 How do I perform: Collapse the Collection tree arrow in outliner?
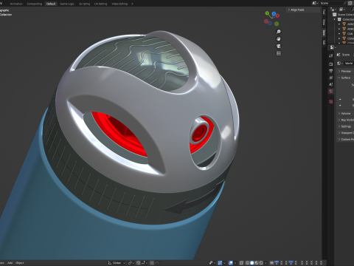(334, 19)
